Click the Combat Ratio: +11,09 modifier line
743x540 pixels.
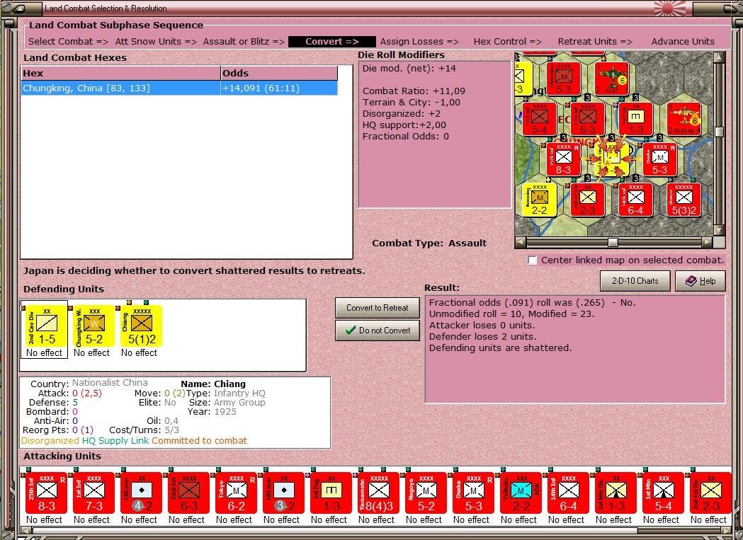[414, 91]
